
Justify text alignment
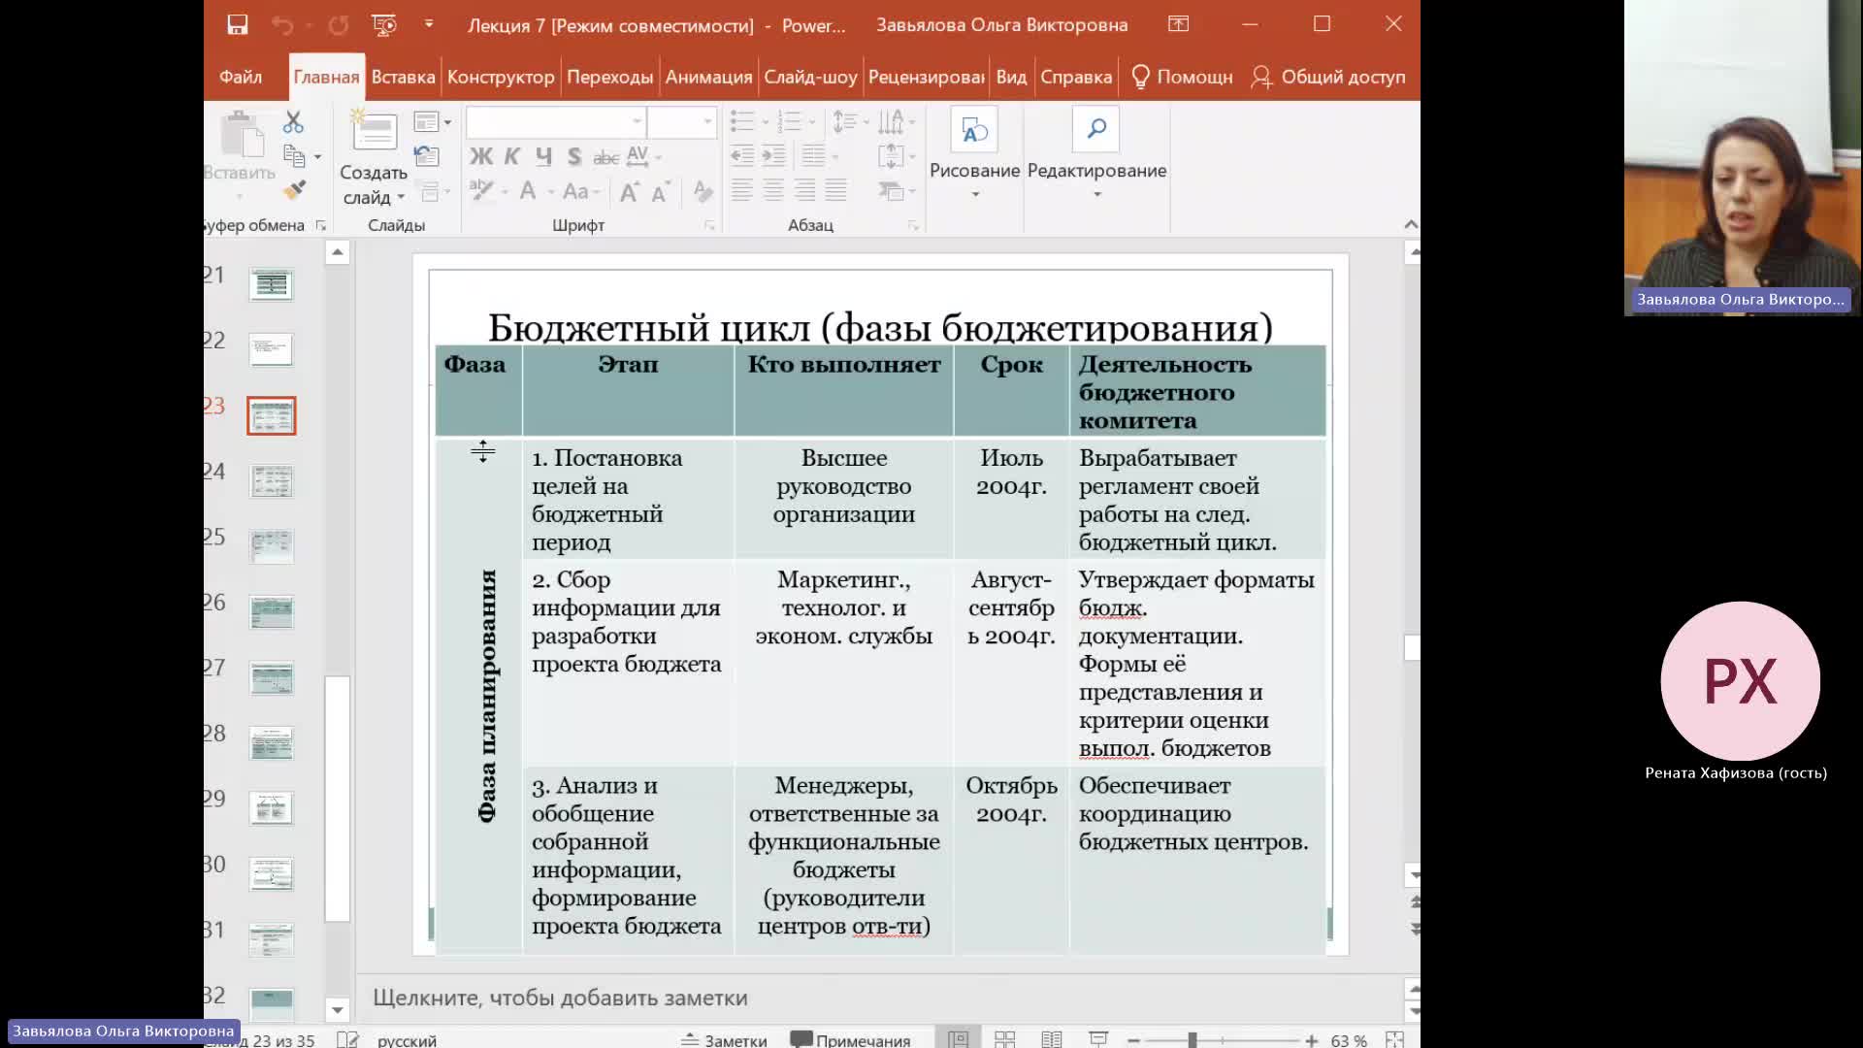835,190
